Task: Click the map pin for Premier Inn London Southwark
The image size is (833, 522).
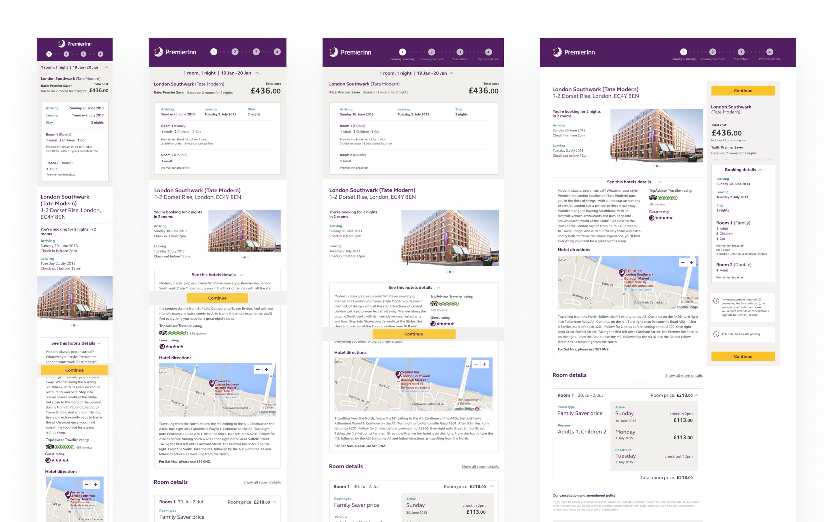Action: click(621, 273)
